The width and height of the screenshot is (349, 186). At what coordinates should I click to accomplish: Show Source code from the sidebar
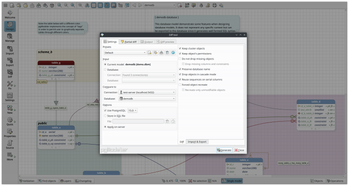click(x=10, y=145)
